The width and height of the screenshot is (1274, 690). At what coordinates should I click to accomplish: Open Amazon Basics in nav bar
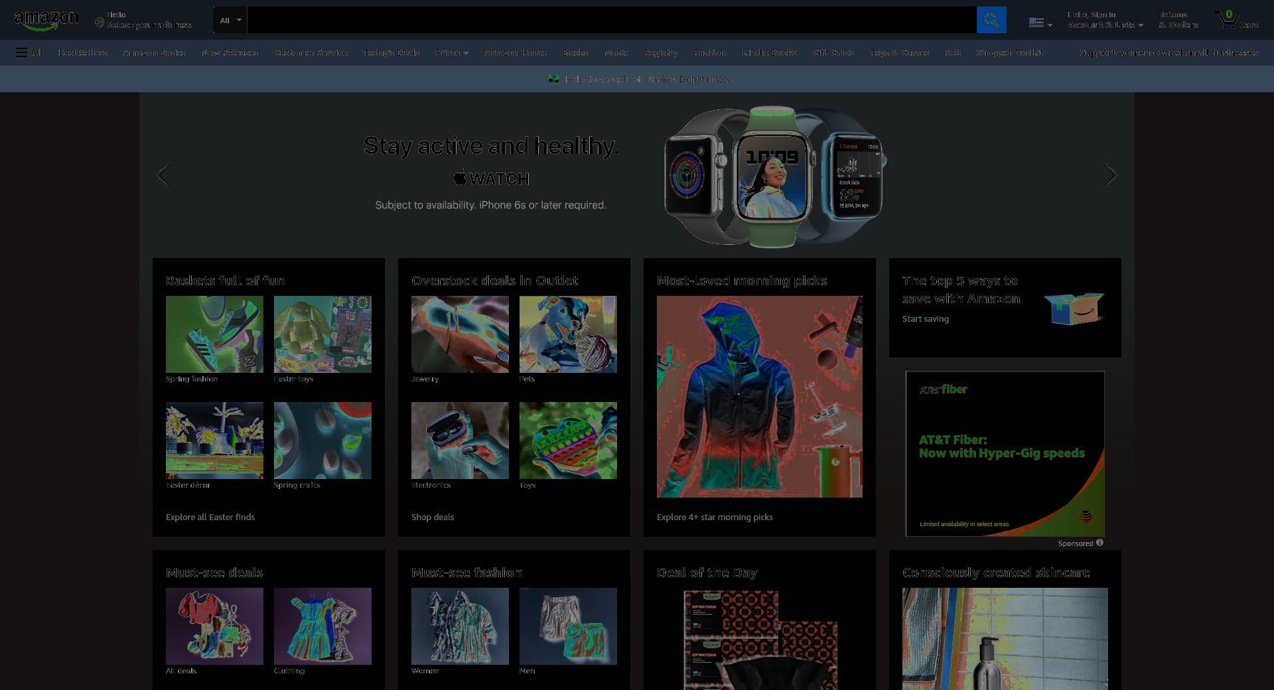pos(154,52)
